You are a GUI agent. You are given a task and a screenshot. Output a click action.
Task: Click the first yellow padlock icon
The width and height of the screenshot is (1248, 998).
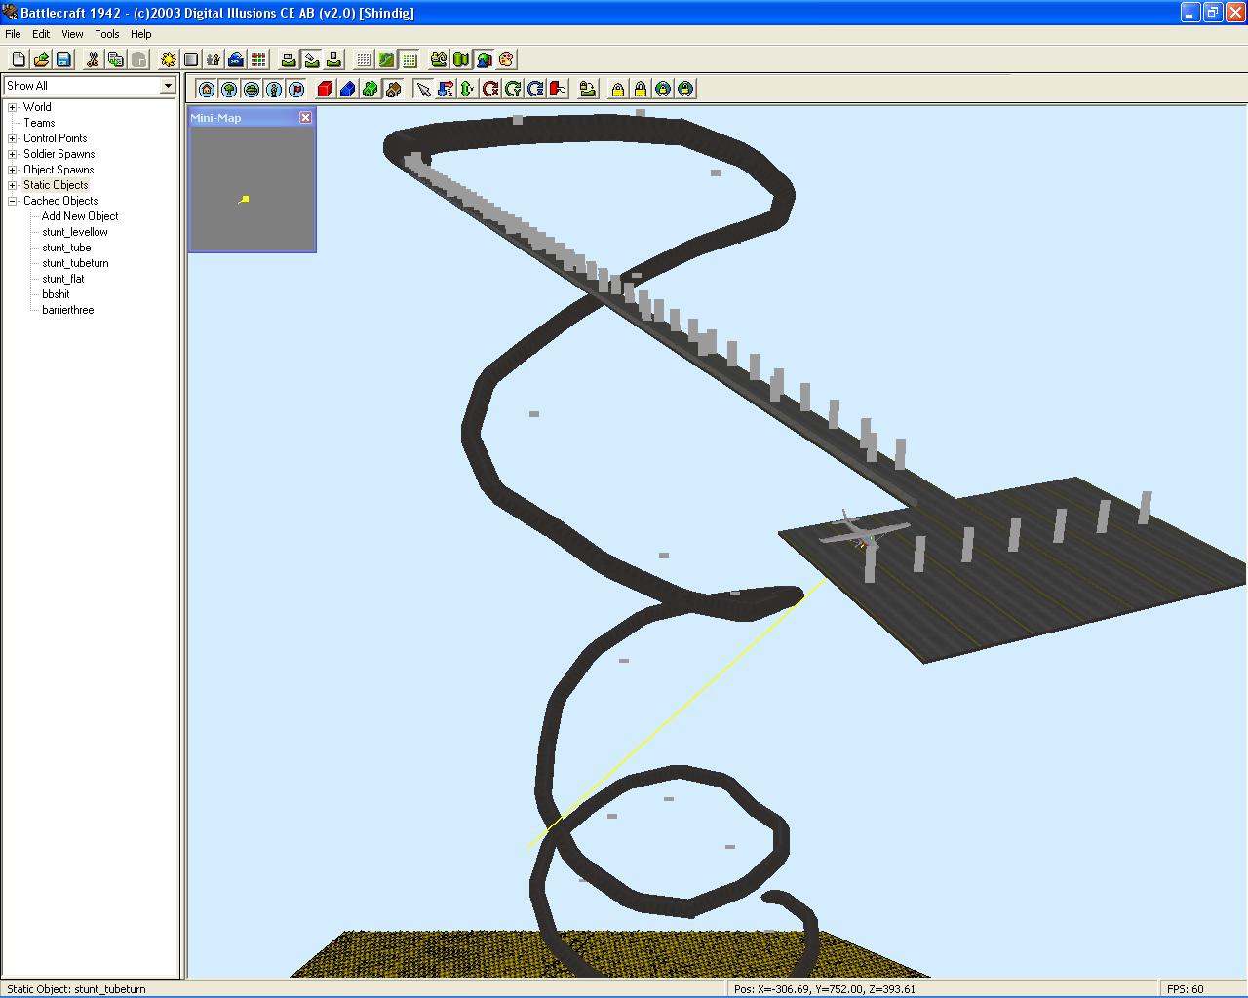tap(617, 89)
